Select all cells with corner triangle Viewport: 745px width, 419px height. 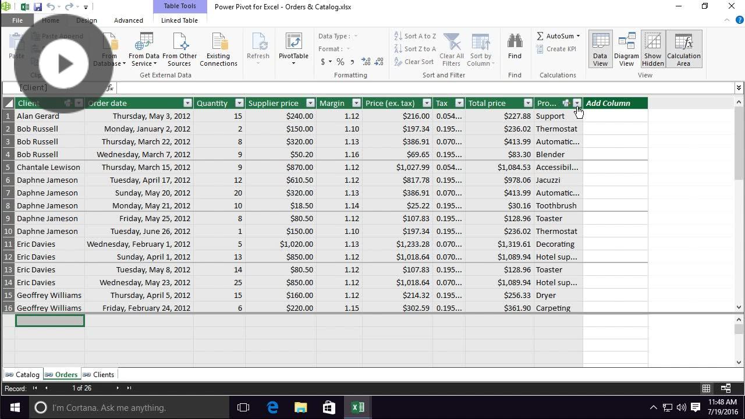(9, 103)
